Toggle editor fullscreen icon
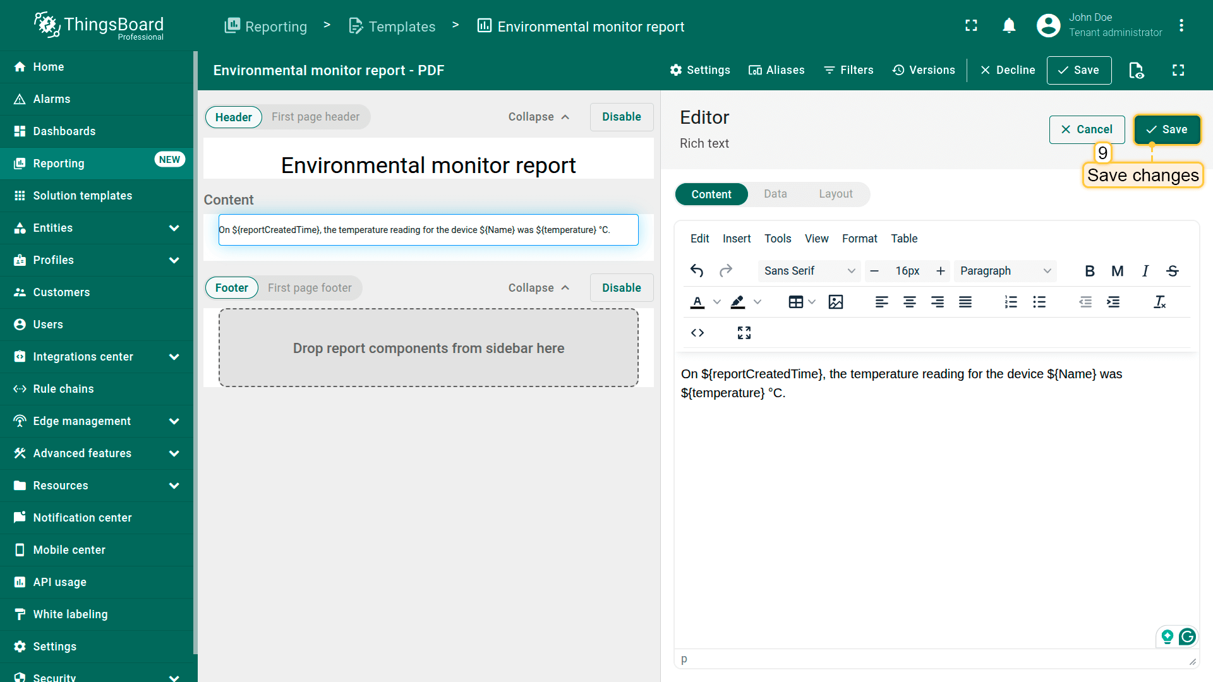The image size is (1213, 682). pyautogui.click(x=744, y=333)
